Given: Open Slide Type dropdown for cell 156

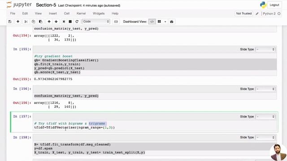Looking at the screenshot, I should pos(265,89).
